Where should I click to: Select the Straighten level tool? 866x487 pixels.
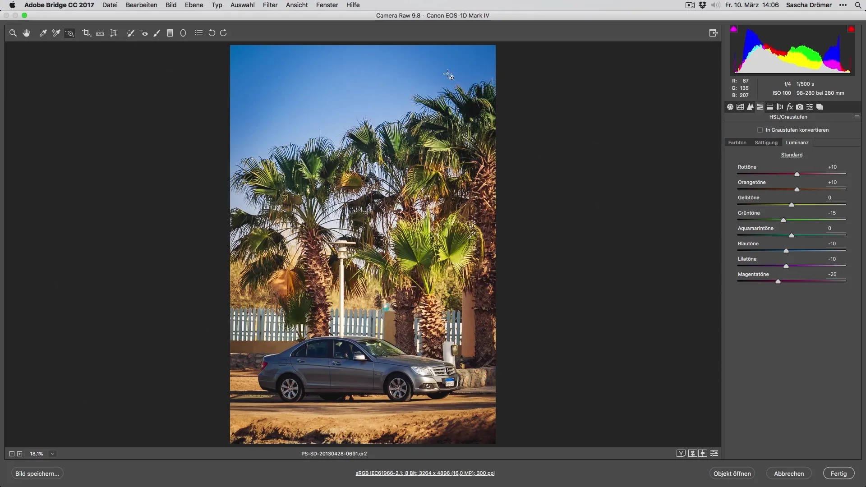(100, 33)
